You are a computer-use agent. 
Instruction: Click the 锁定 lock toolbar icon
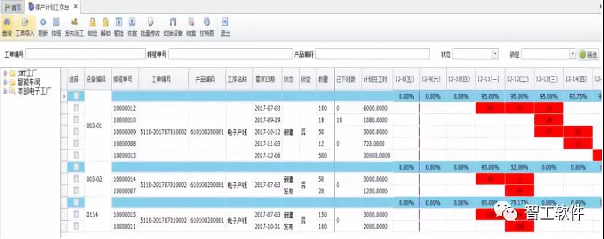[x=92, y=26]
